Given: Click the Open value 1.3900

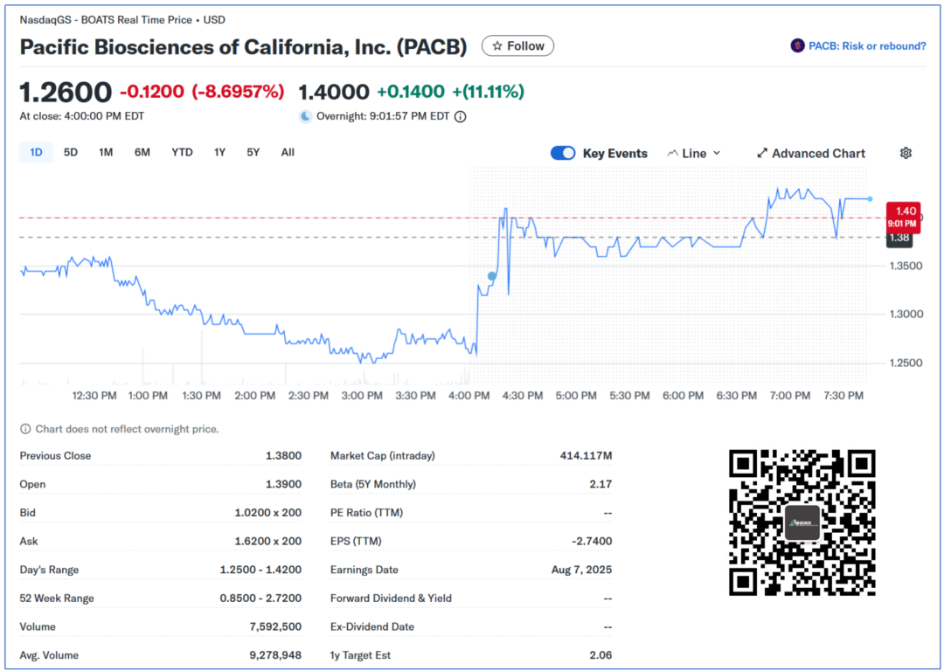Looking at the screenshot, I should [283, 484].
